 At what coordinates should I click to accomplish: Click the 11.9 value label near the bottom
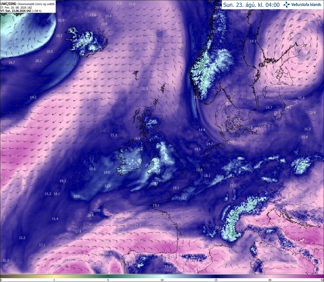[168, 266]
